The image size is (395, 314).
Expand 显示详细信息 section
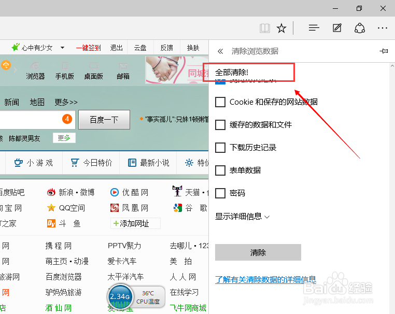coord(243,217)
